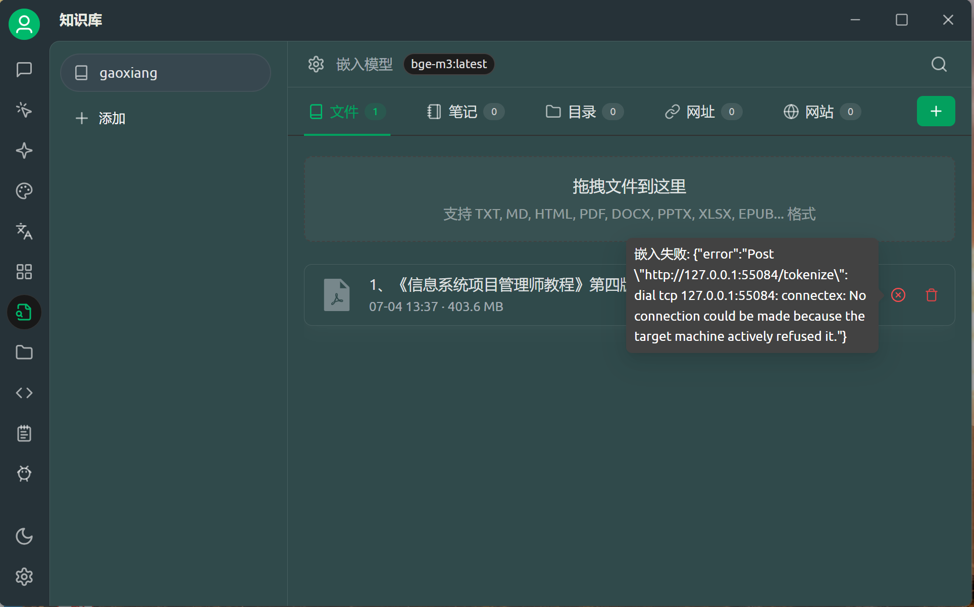
Task: Search within the knowledge base
Action: [939, 64]
